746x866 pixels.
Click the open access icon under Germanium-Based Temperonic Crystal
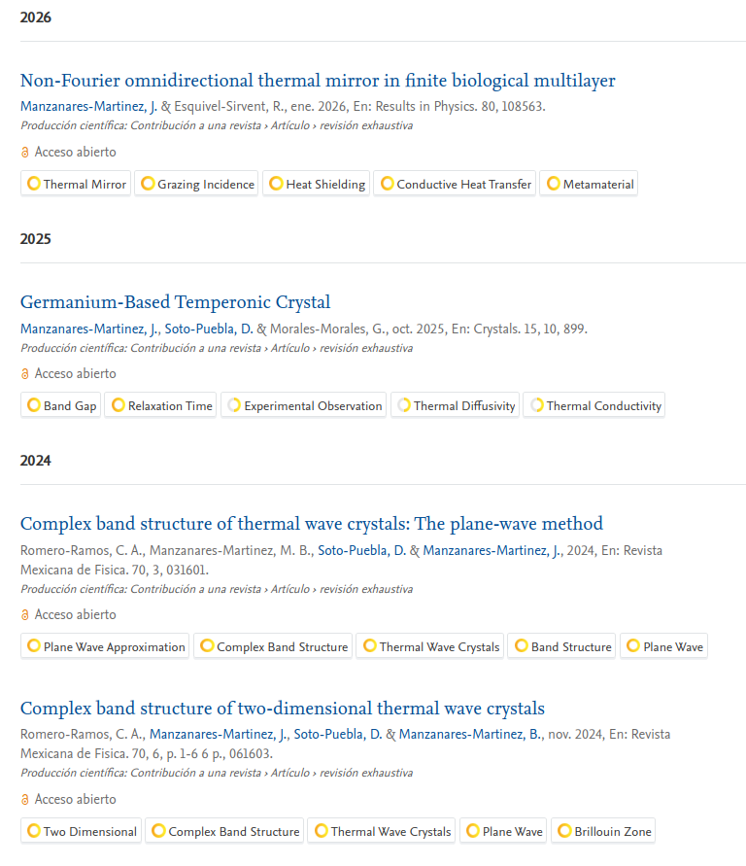(x=25, y=374)
